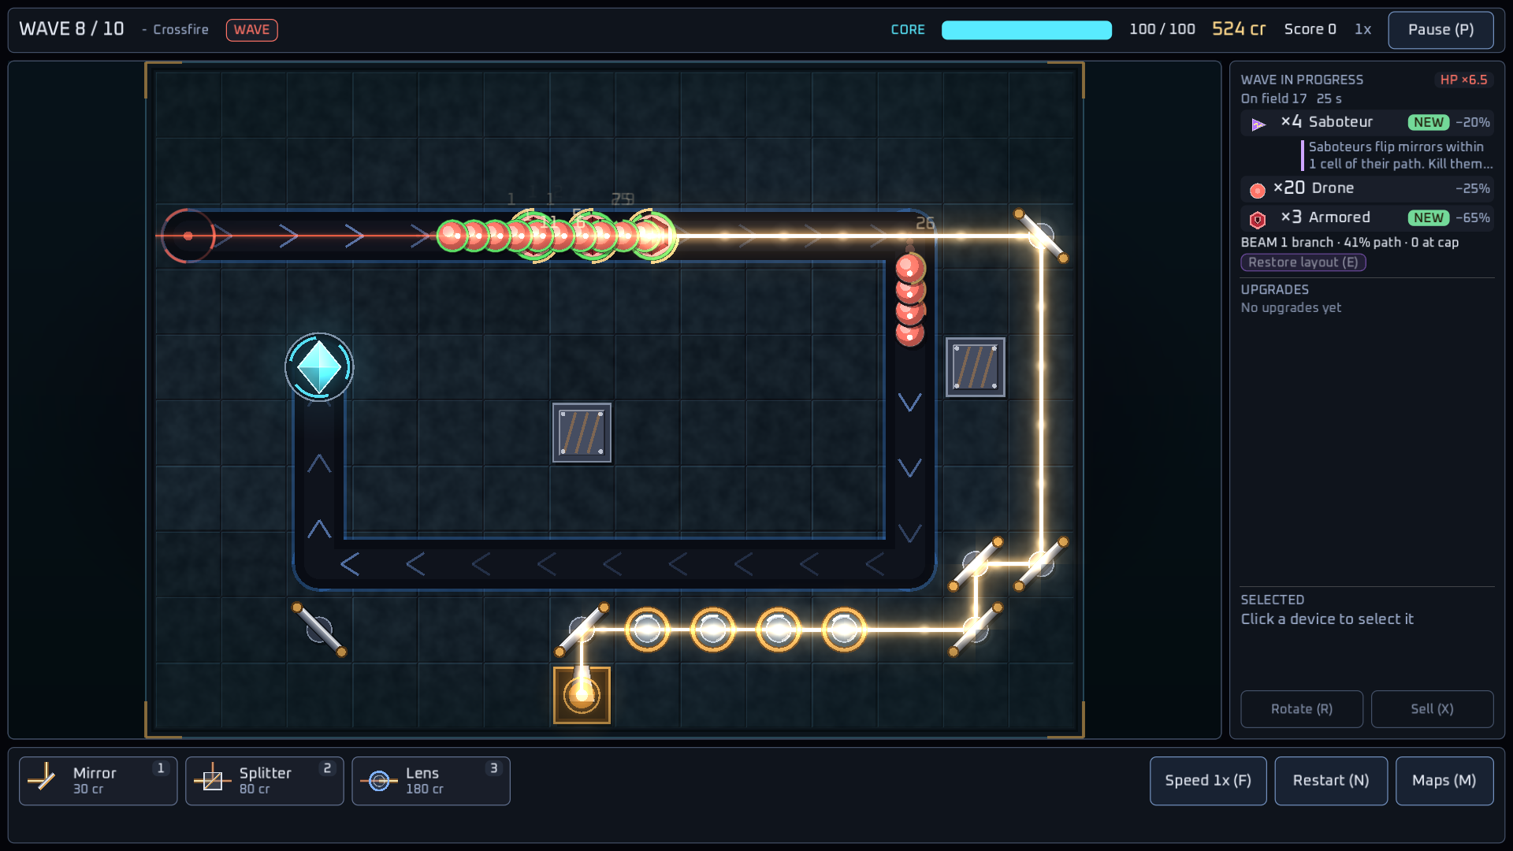Click the metal blocker crate beside the right beam
Image resolution: width=1513 pixels, height=851 pixels.
[x=976, y=367]
